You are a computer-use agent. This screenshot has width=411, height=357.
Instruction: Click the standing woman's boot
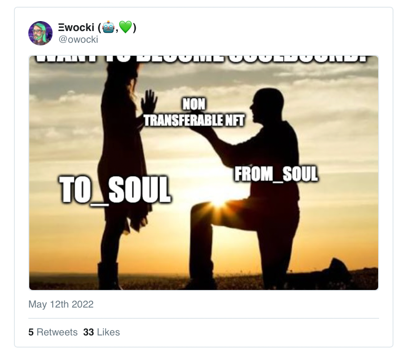coord(108,276)
